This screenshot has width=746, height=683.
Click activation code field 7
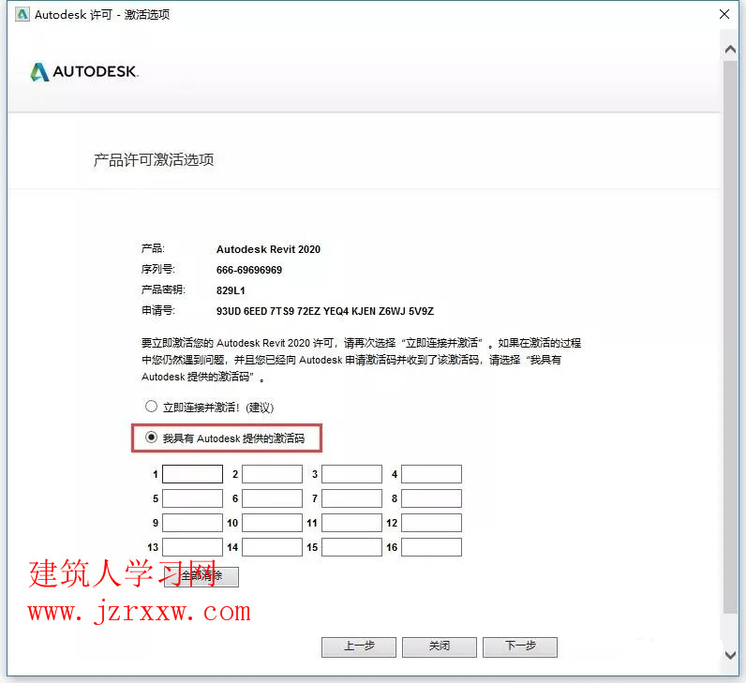(351, 498)
